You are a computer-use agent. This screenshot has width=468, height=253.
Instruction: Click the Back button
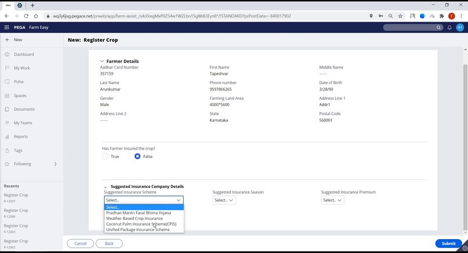(109, 244)
